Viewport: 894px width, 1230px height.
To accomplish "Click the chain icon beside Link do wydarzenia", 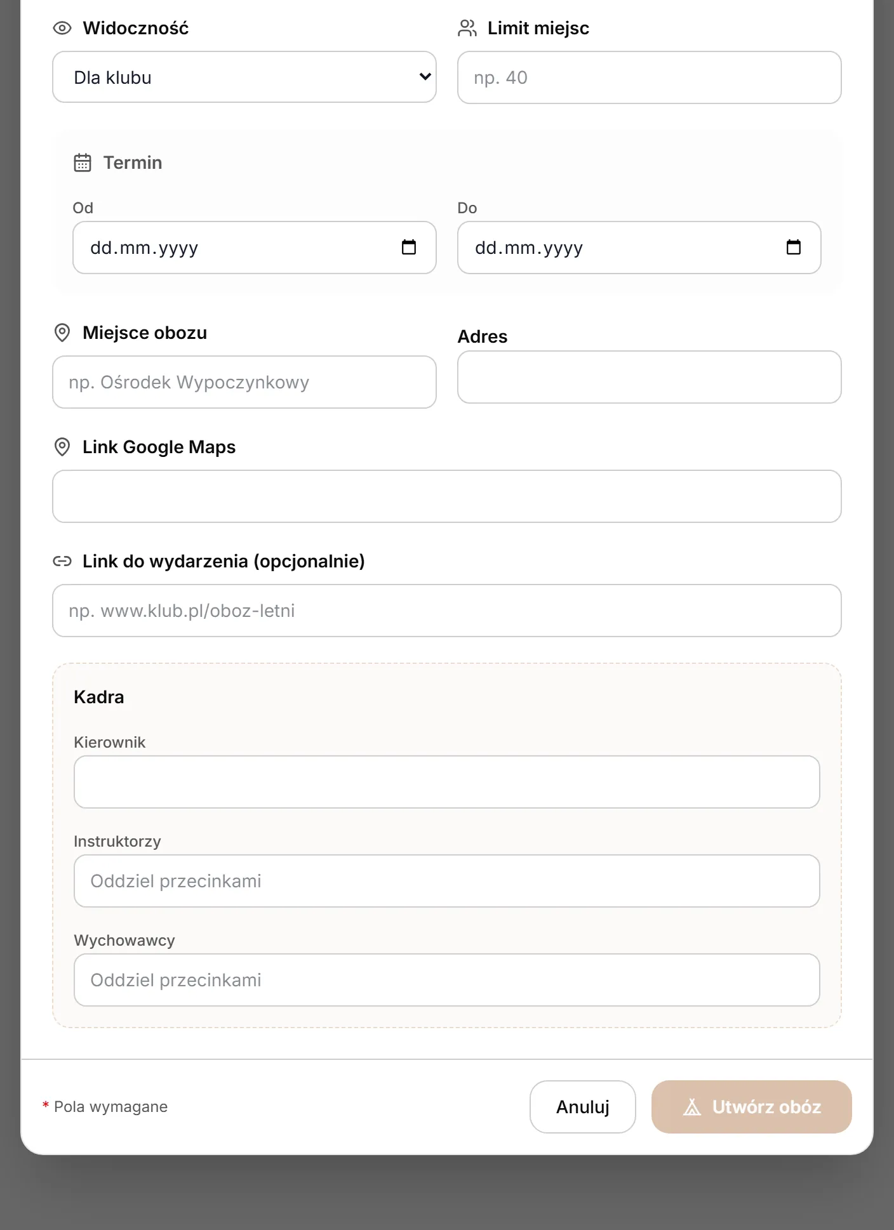I will click(62, 561).
